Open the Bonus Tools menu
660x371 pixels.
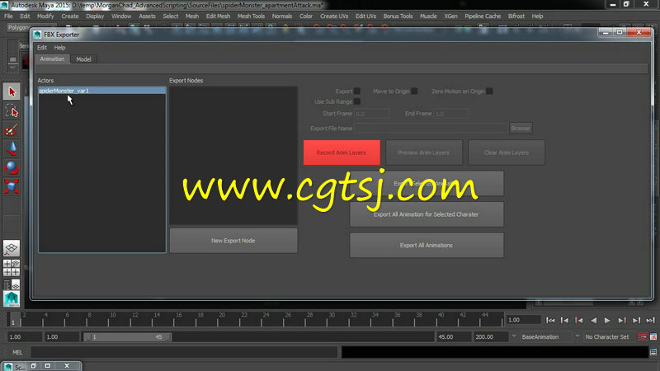click(x=398, y=16)
